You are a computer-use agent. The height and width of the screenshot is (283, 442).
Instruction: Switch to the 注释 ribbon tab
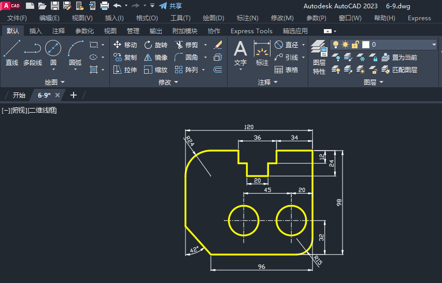[59, 31]
